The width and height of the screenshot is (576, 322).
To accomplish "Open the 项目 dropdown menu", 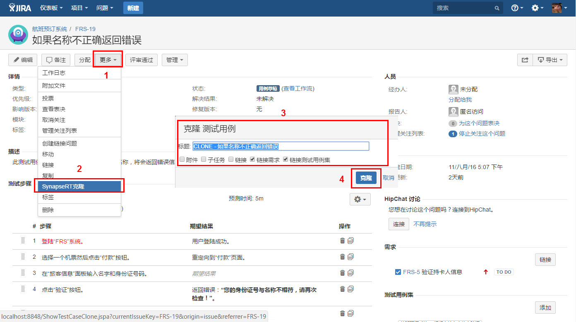I will 79,8.
